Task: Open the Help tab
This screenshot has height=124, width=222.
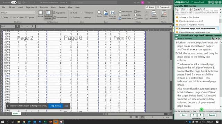Action: tap(77, 7)
